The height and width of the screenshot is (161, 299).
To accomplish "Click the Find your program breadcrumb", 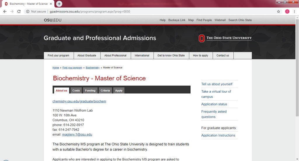I will pyautogui.click(x=72, y=68).
